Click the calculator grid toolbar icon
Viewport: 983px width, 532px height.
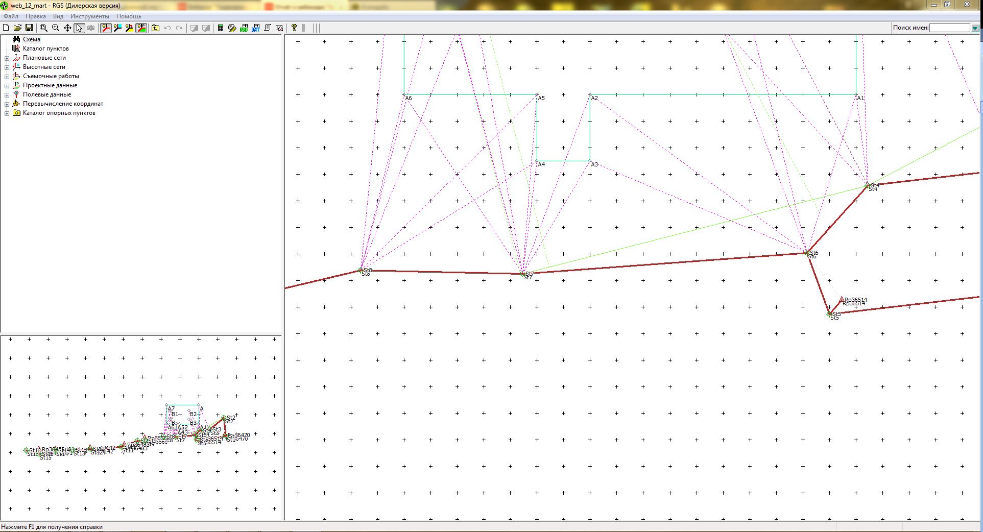pos(221,28)
